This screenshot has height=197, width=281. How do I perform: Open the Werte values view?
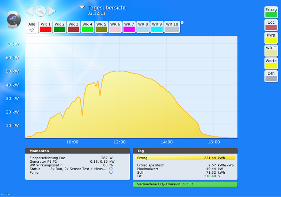coord(271,63)
